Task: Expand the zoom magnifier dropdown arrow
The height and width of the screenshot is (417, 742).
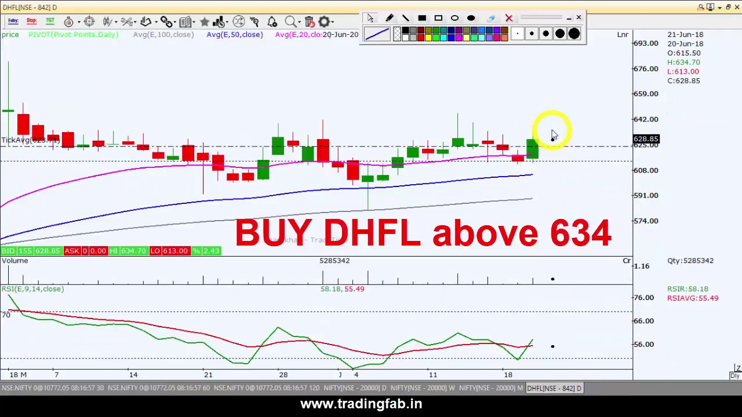Action: click(x=299, y=22)
